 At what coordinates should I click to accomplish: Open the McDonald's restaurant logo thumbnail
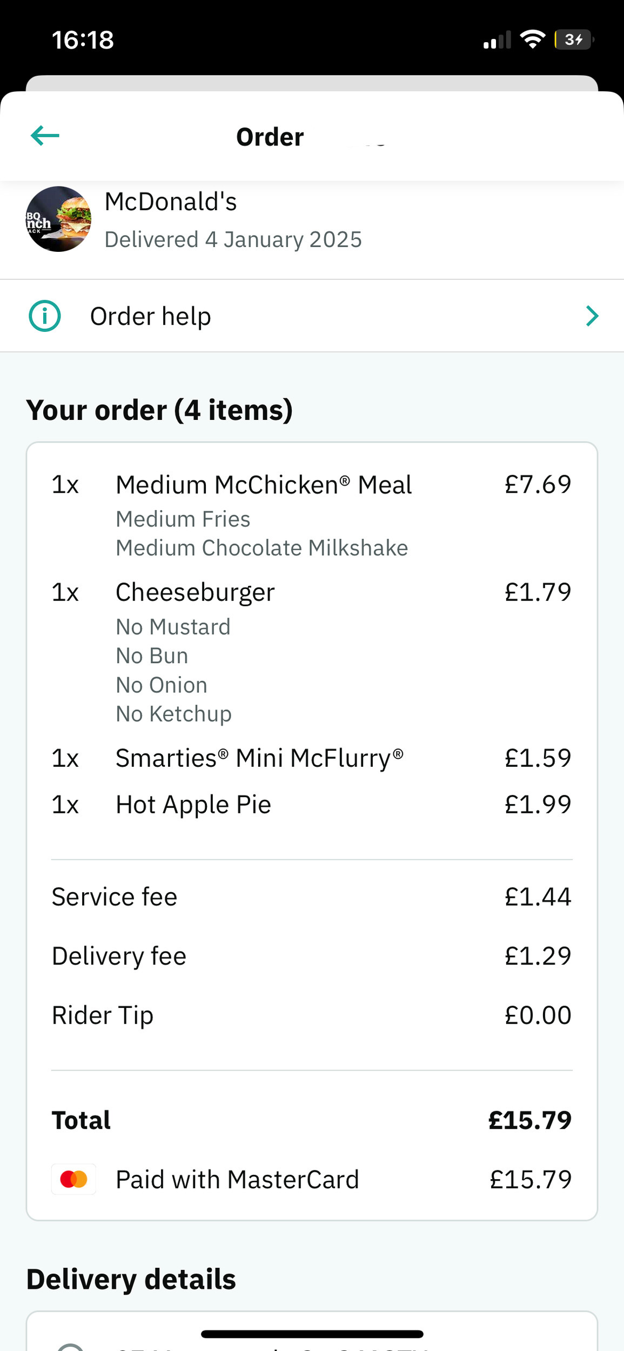click(58, 219)
